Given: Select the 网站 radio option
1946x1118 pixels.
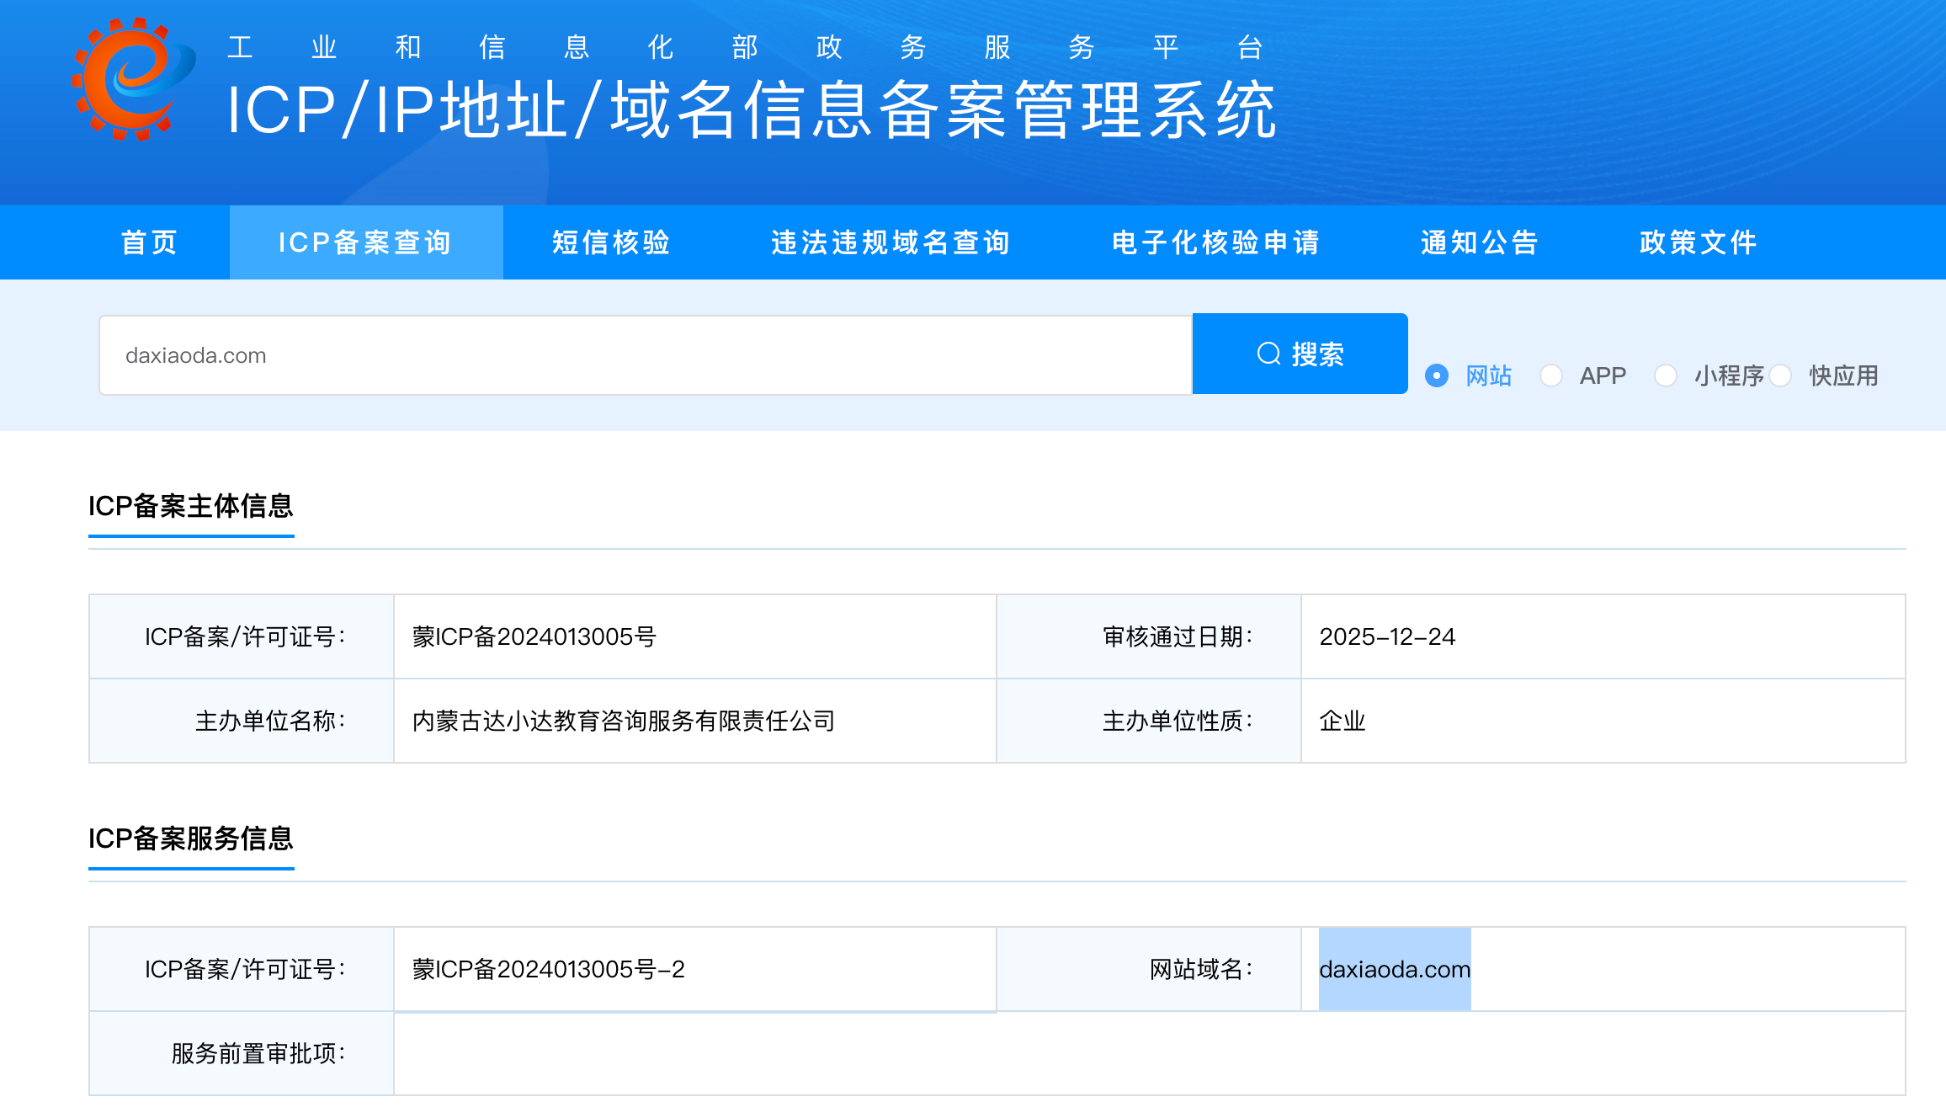Looking at the screenshot, I should [x=1437, y=375].
